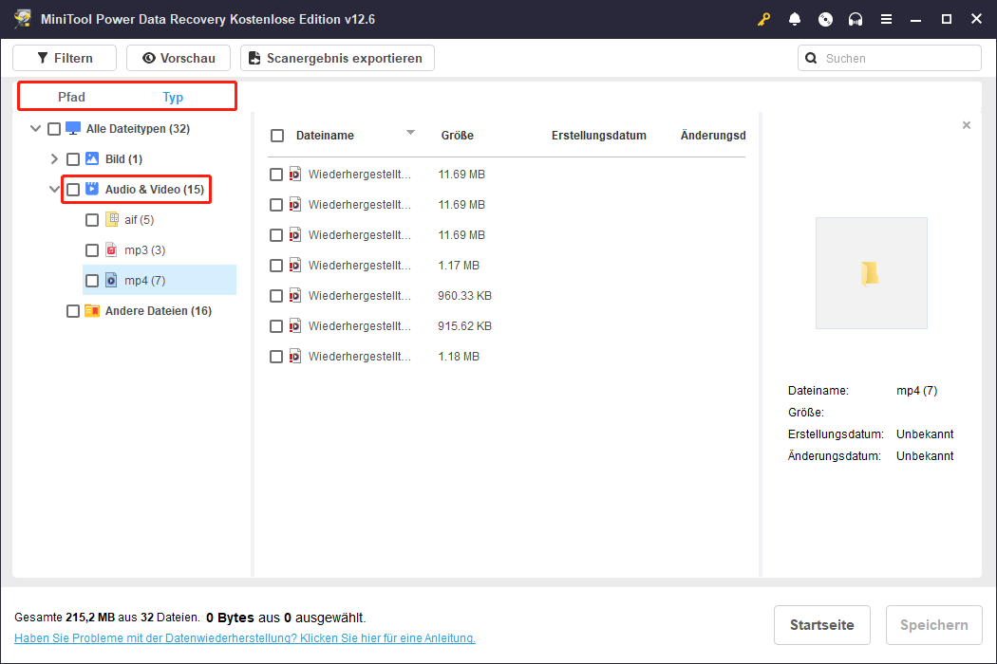This screenshot has height=664, width=997.
Task: Select all files via Dateiname header checkbox
Action: pos(277,136)
